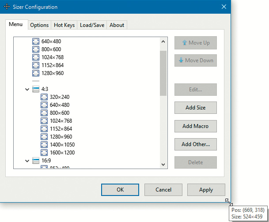
Task: Collapse the 4:3 group
Action: click(28, 89)
